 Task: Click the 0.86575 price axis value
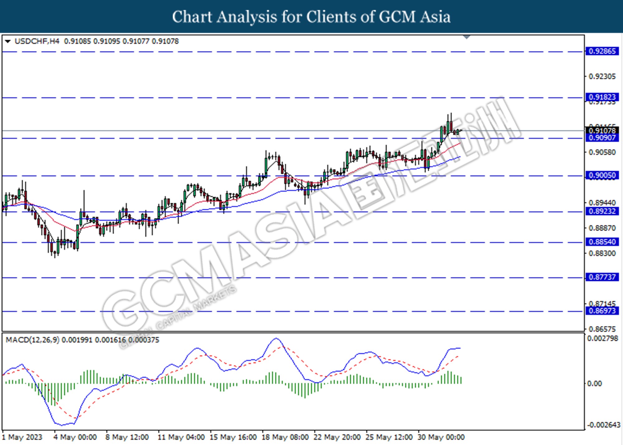click(602, 329)
